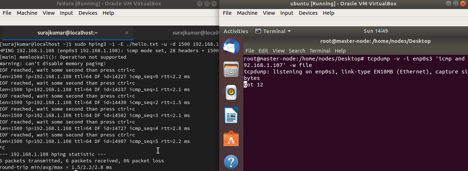The width and height of the screenshot is (468, 171).
Task: Open Ubuntu Software from the dock
Action: [231, 139]
